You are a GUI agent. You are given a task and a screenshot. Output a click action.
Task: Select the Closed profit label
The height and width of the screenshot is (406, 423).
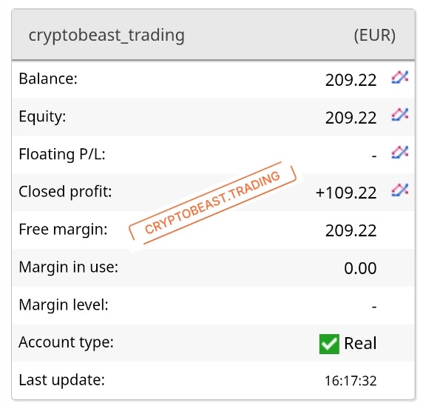tap(65, 192)
